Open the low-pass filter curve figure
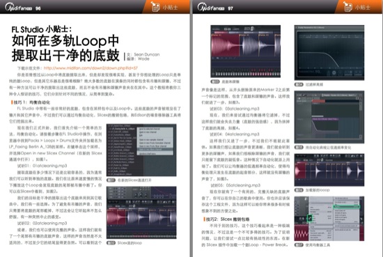This screenshot has width=383, height=257. [x=329, y=52]
